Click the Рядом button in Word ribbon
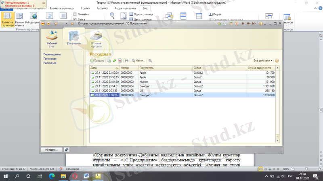The width and height of the screenshot is (323, 181). (x=215, y=15)
